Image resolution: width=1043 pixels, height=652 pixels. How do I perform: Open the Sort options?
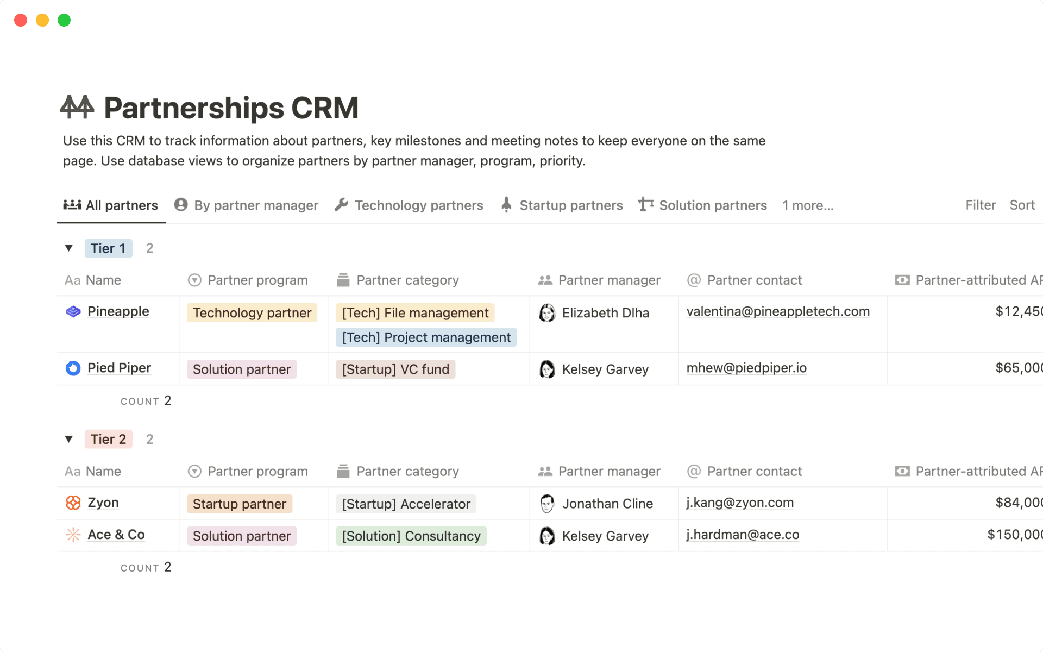point(1022,205)
